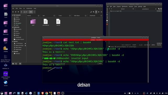This screenshot has height=95, width=168.
Task: Select the preamble.txt file icon
Action: click(46, 22)
